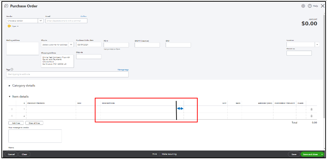Open the Choose a vendor dropdown
The height and width of the screenshot is (160, 327).
[x=41, y=21]
